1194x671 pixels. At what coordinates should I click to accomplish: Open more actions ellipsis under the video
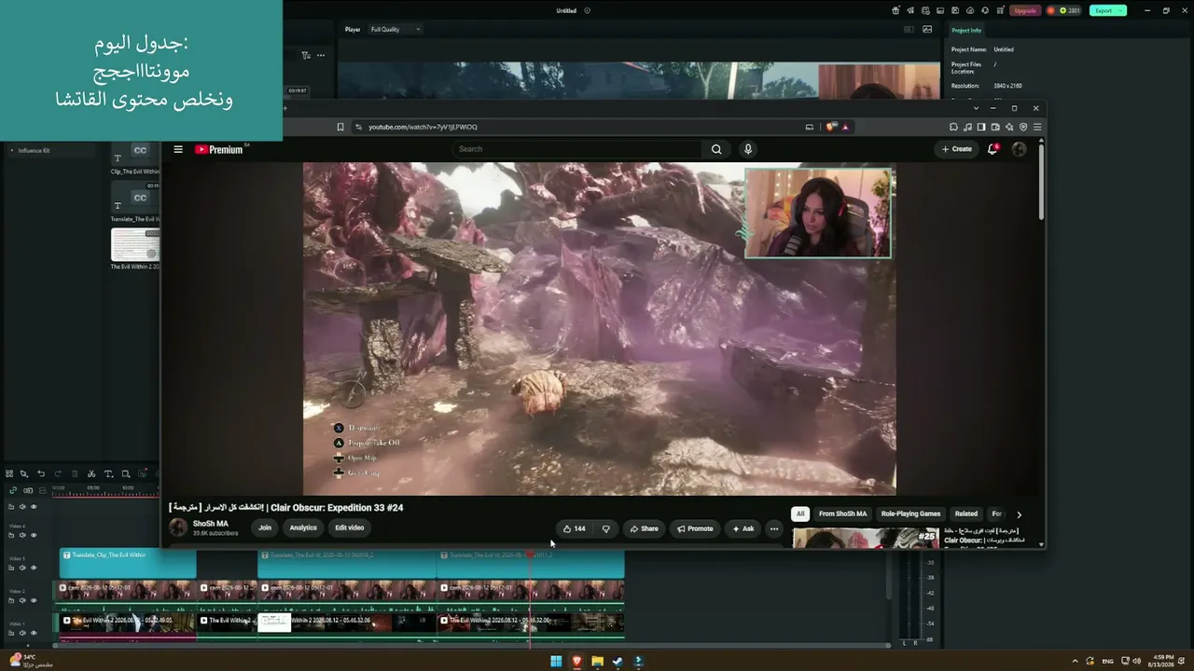coord(773,528)
